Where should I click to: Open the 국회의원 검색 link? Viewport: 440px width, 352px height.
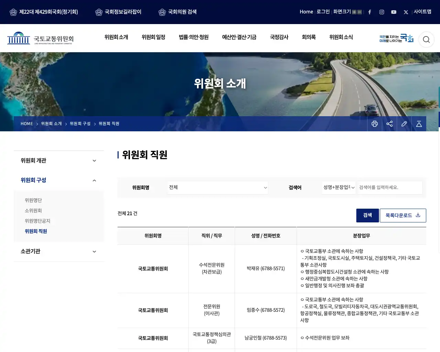(177, 12)
